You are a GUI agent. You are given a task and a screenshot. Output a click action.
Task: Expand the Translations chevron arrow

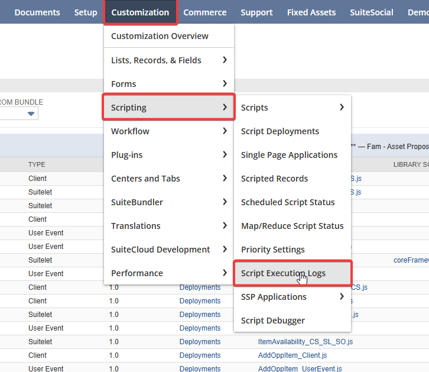[225, 225]
